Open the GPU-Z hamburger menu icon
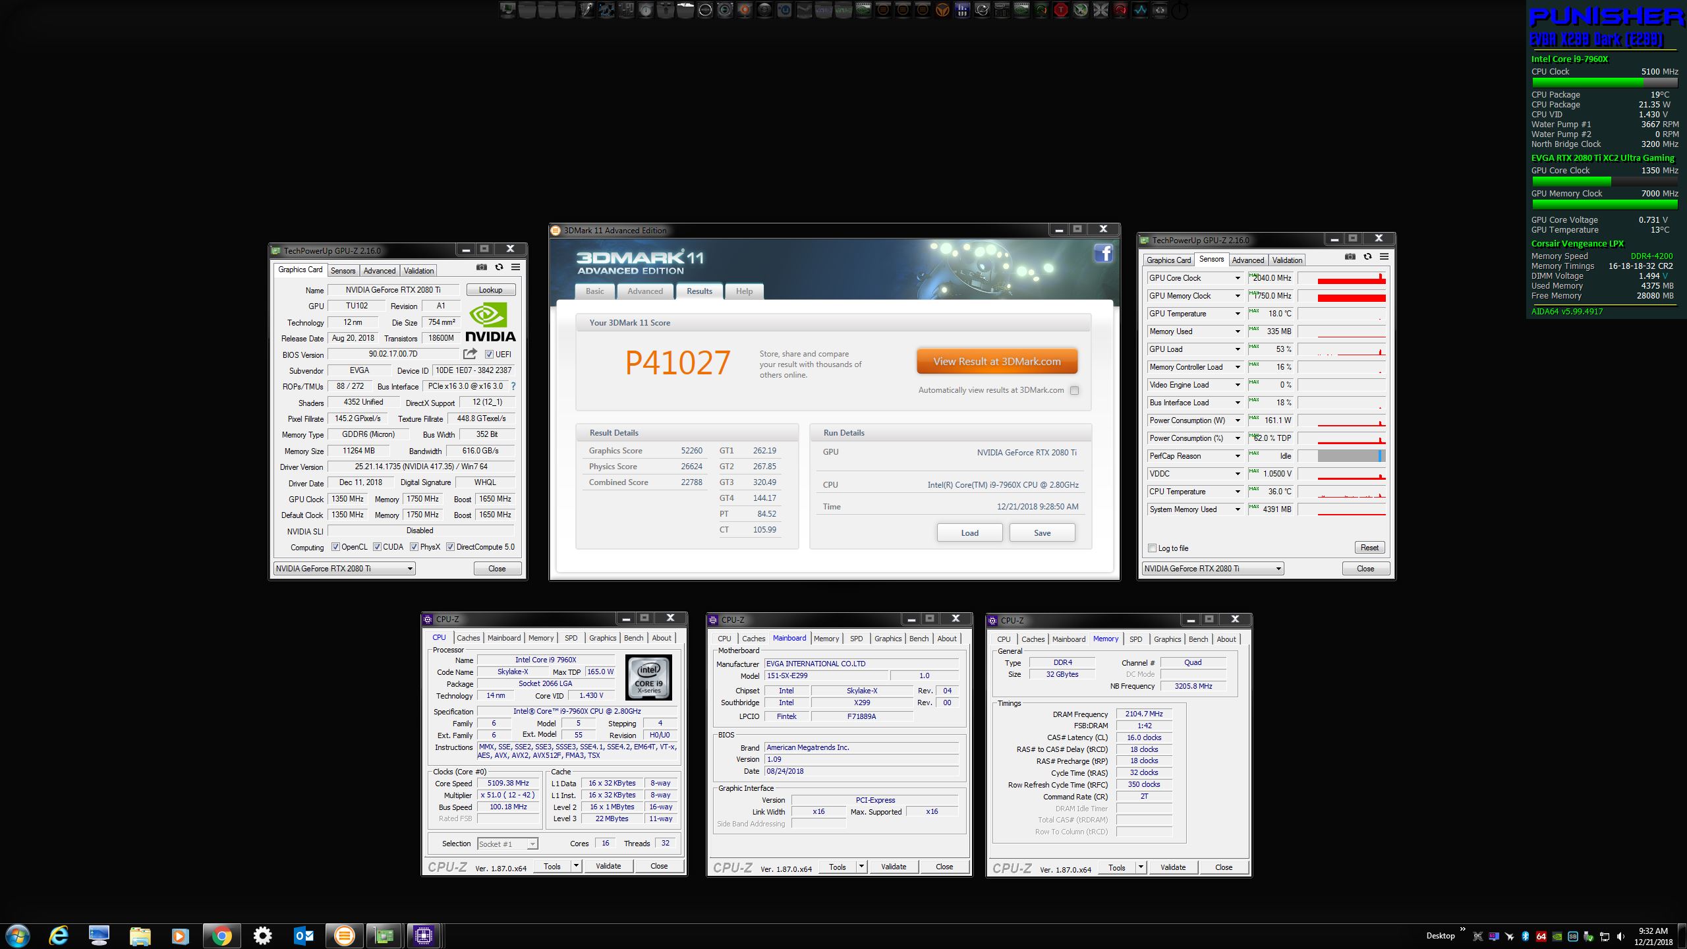 tap(515, 268)
